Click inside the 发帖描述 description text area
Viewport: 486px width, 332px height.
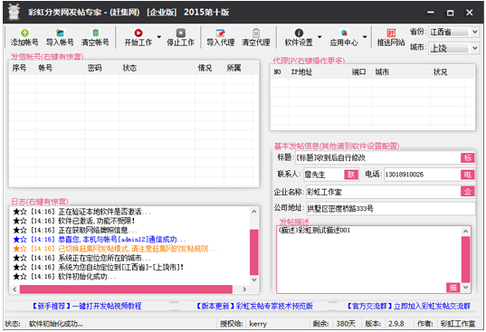(x=369, y=259)
